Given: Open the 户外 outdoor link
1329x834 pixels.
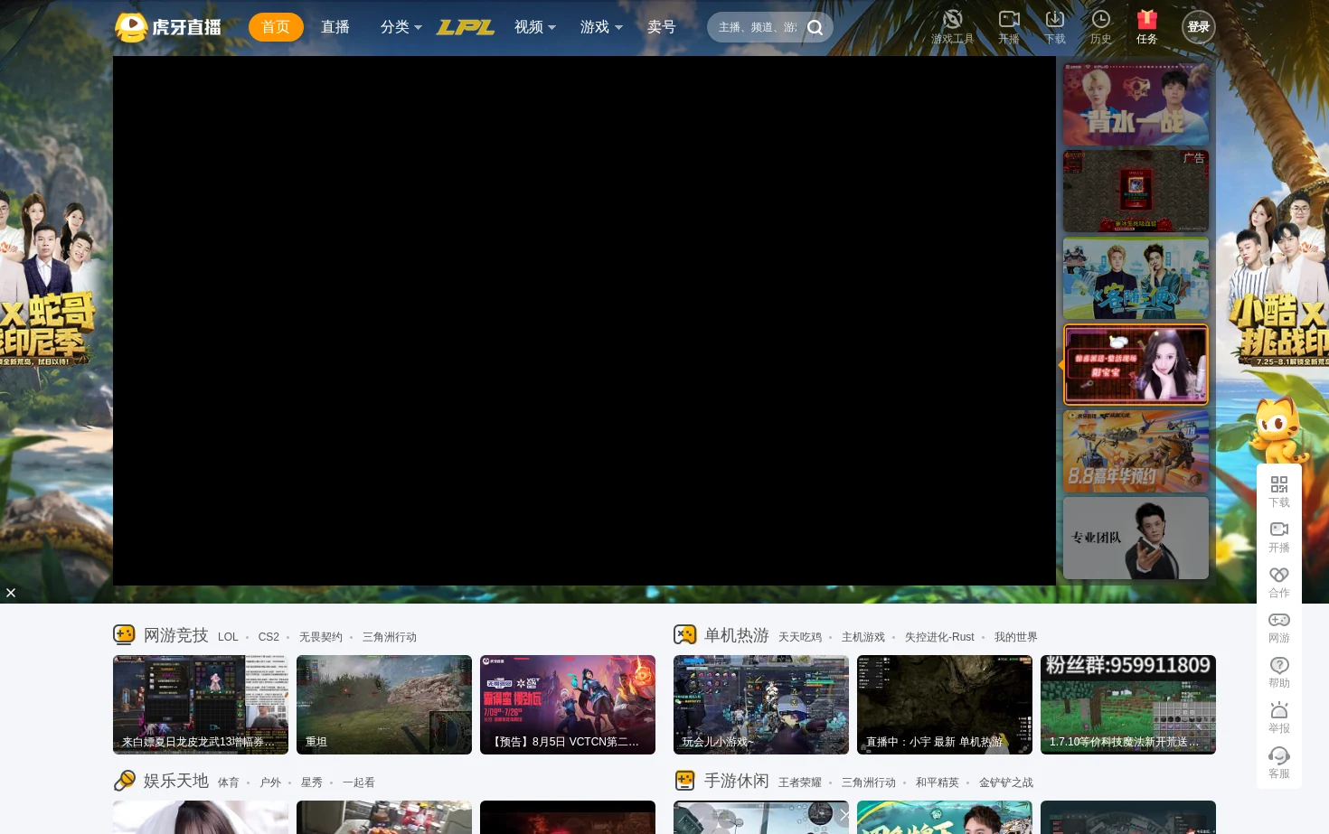Looking at the screenshot, I should [270, 782].
